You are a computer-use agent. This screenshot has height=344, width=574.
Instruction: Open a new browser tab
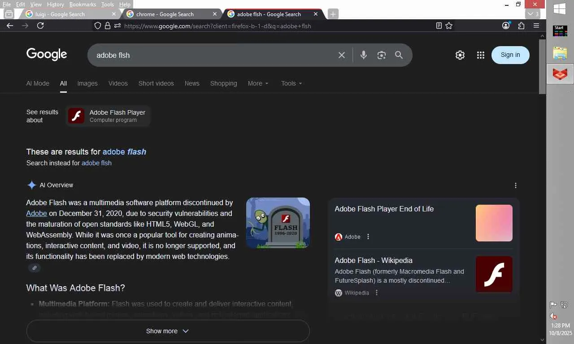333,14
